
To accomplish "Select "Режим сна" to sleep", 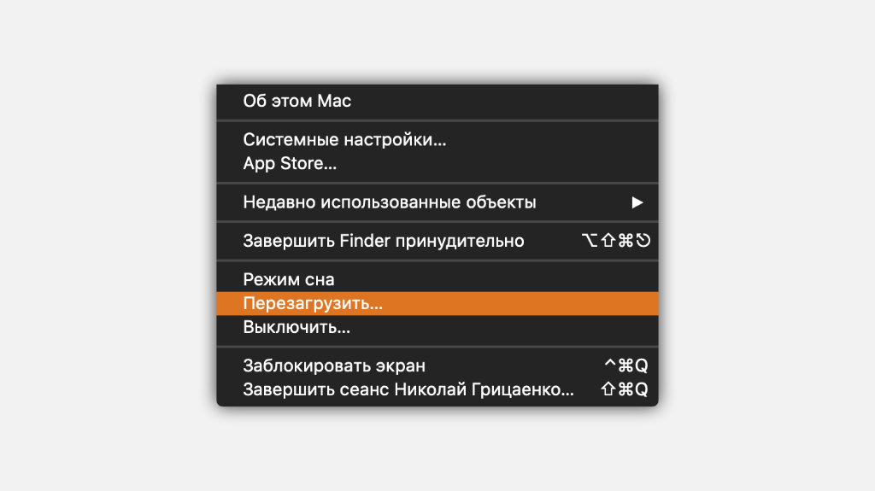I will 289,279.
